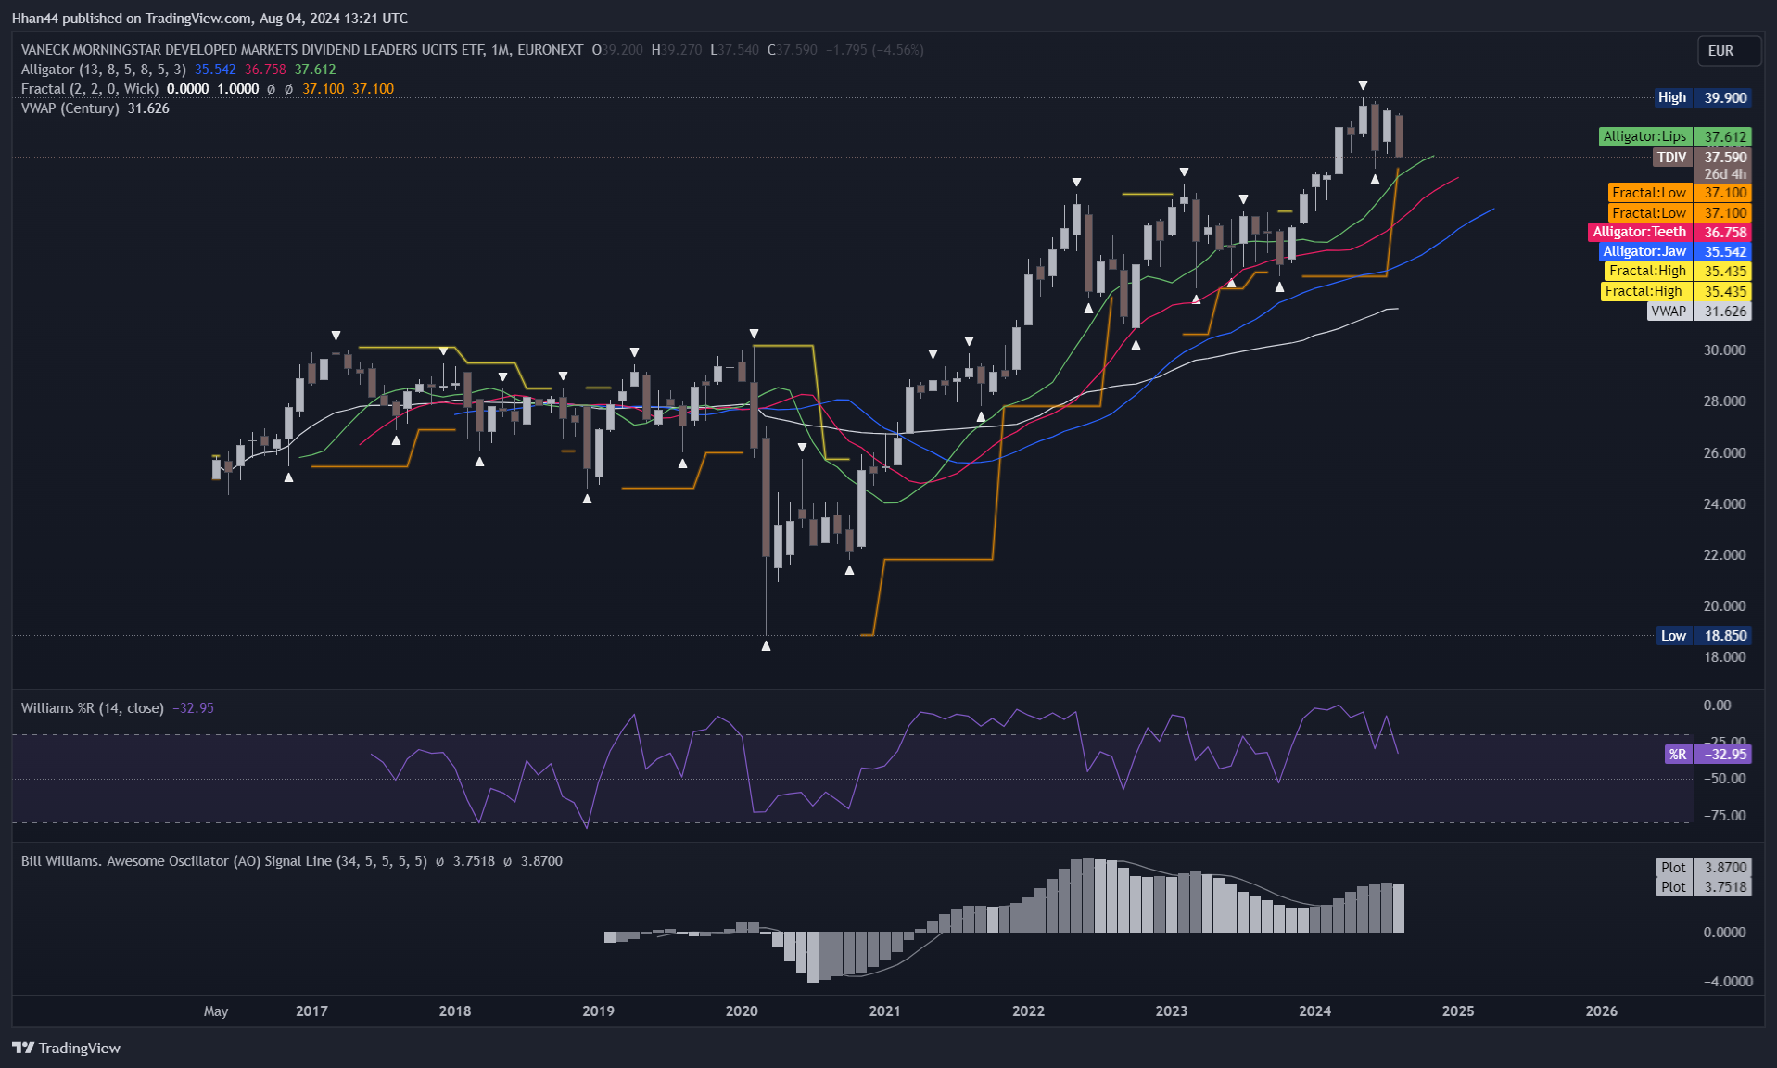Click the 26d 4h countdown label
The width and height of the screenshot is (1777, 1068).
pos(1724,173)
